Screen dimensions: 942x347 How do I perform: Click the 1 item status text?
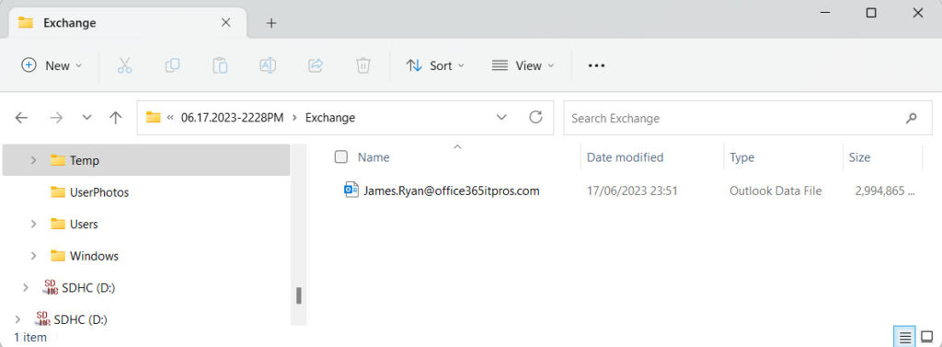30,338
